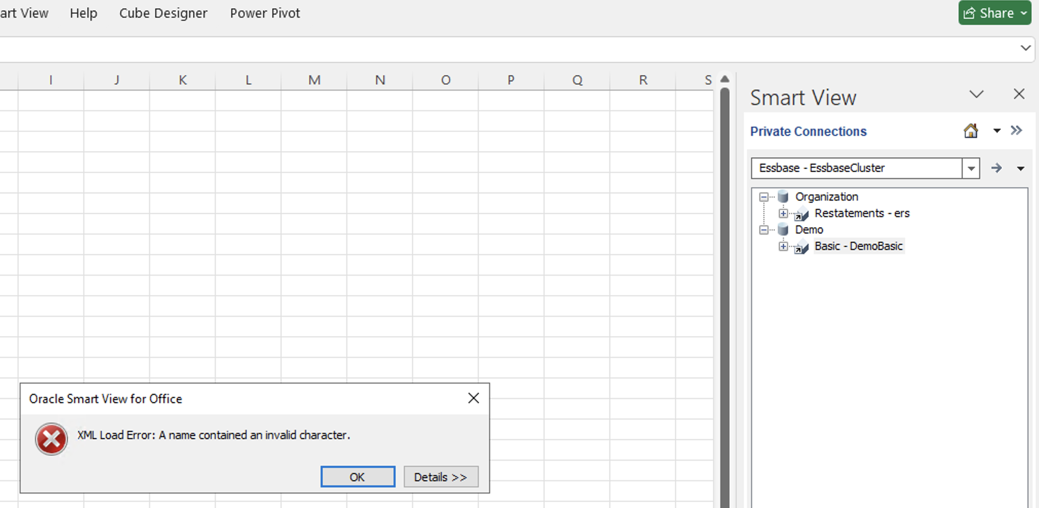
Task: Click the Basic - DemoBasic cube icon
Action: tap(802, 247)
